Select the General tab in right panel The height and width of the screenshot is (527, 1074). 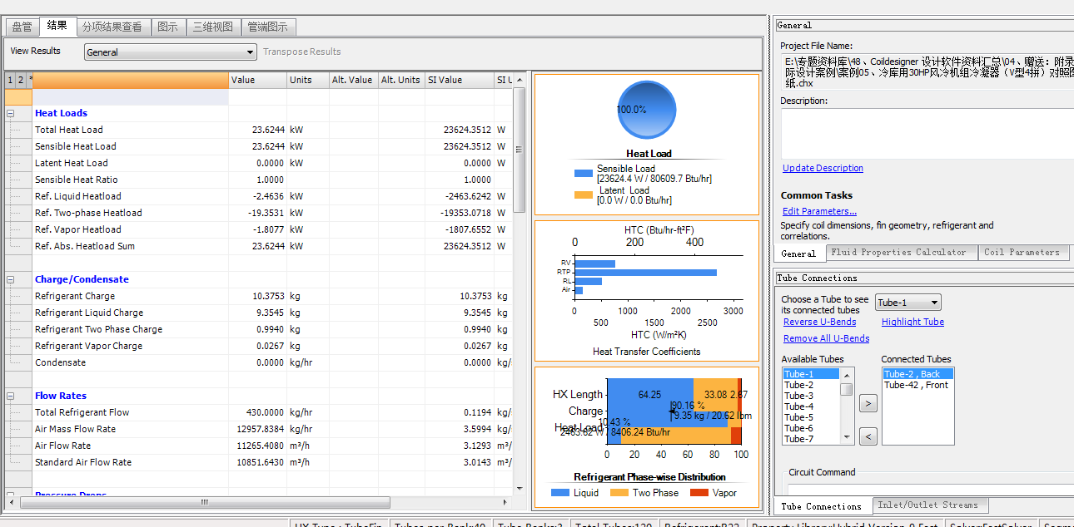[x=799, y=254]
